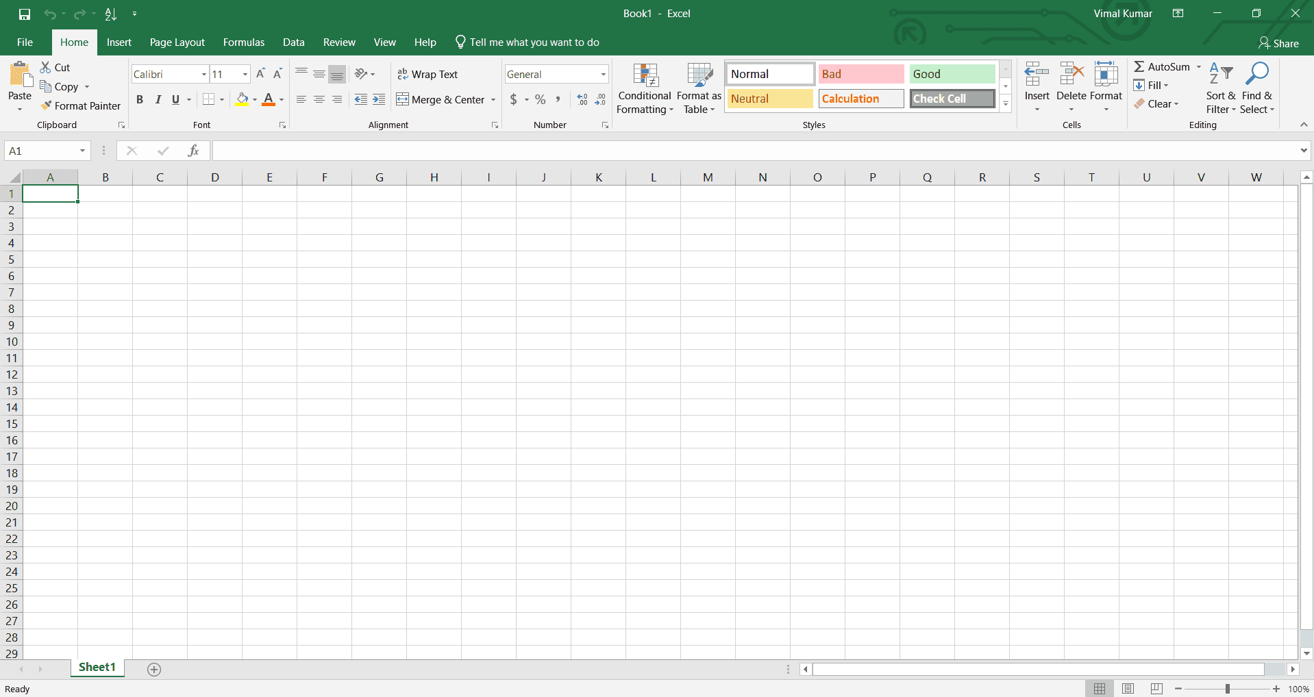Open Sort & Filter options
The width and height of the screenshot is (1314, 697).
[1221, 88]
